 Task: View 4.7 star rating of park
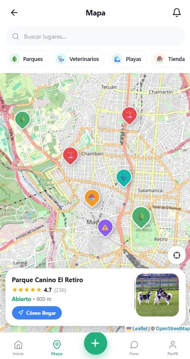point(39,290)
